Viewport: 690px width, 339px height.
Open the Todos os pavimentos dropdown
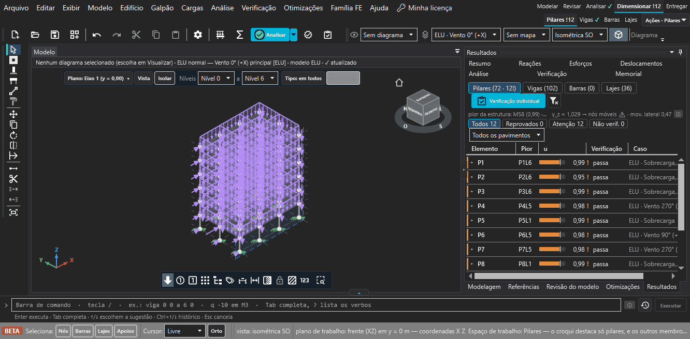(507, 135)
